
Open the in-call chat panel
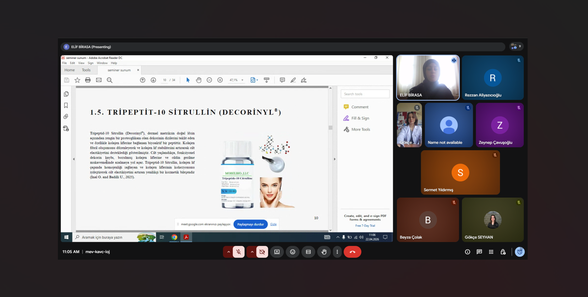[479, 252]
